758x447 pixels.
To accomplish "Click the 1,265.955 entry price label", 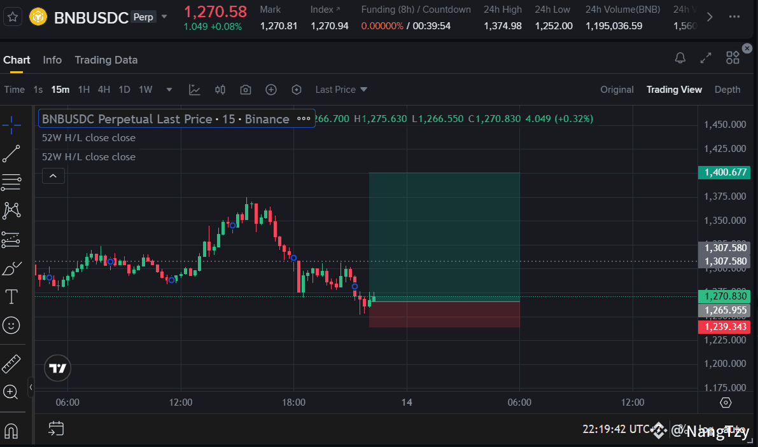I will (x=724, y=310).
